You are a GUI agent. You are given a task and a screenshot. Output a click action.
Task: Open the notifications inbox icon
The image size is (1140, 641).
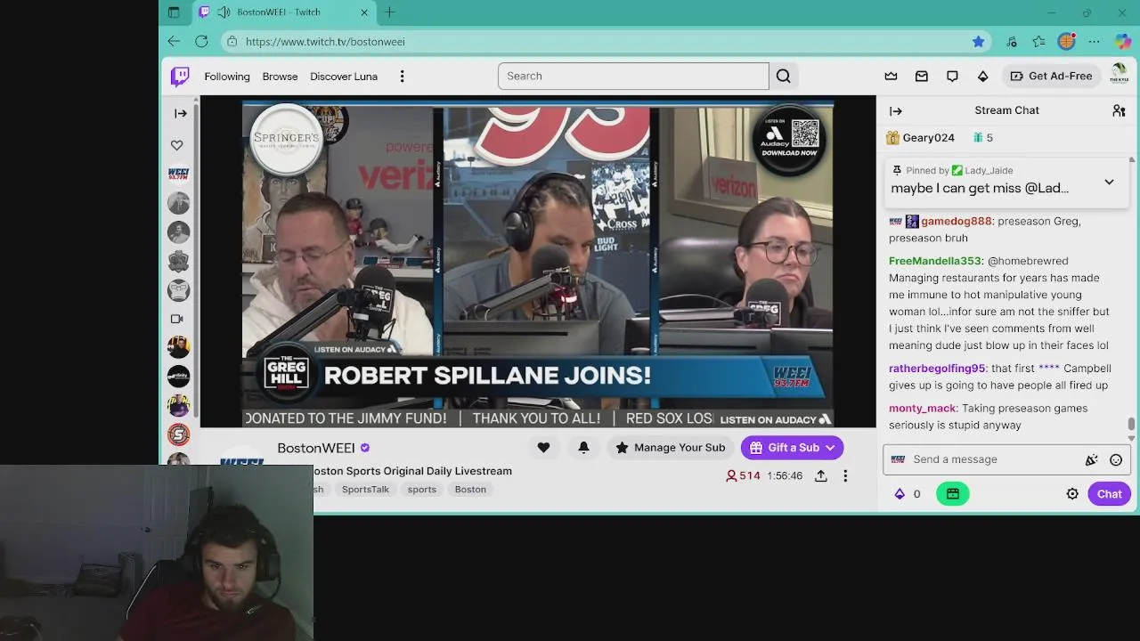coord(922,76)
